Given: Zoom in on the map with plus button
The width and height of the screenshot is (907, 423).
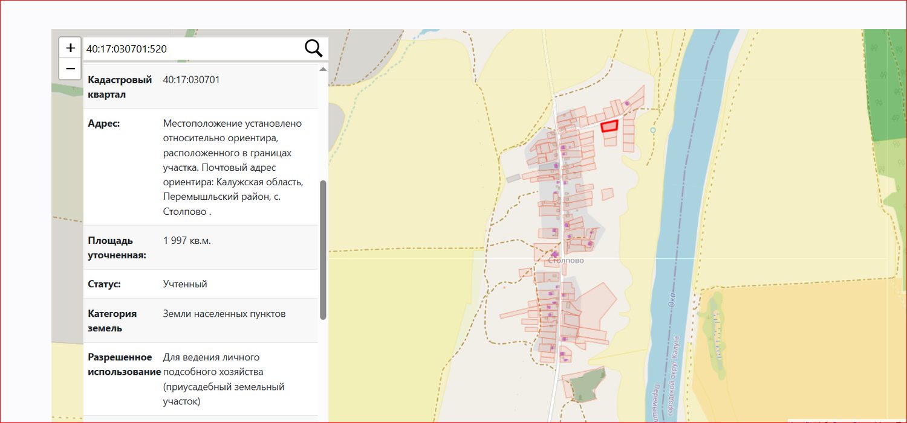Looking at the screenshot, I should [x=70, y=48].
